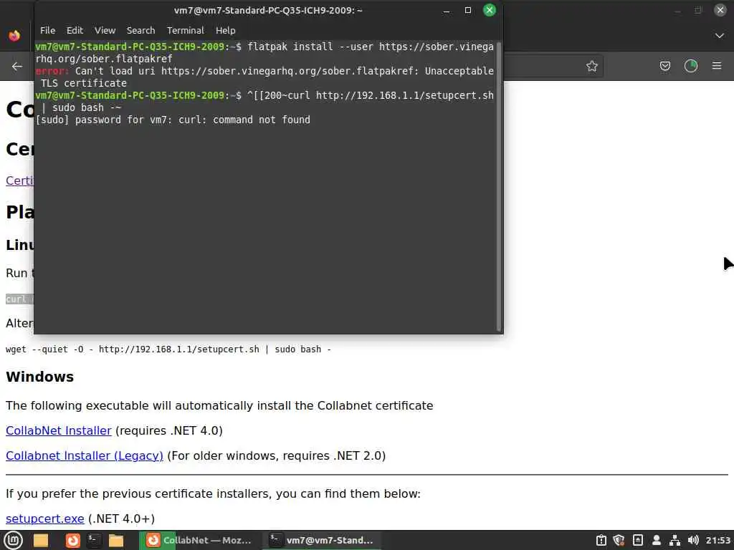The width and height of the screenshot is (734, 550).
Task: Click the first system tray notification icon
Action: 601,540
